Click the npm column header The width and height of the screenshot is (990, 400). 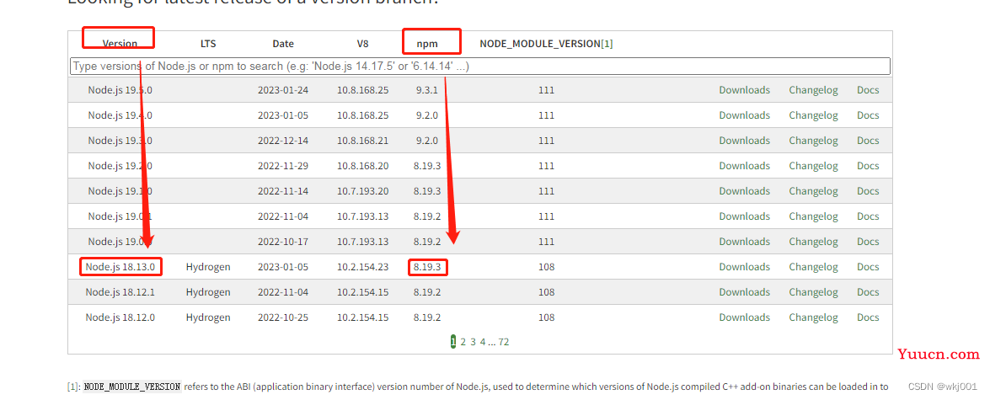pos(427,44)
